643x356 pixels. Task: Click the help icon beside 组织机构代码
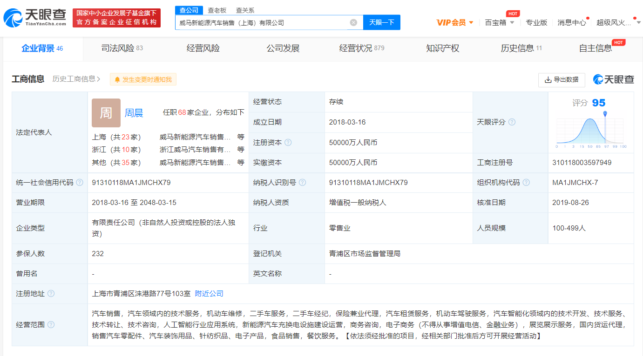(x=526, y=183)
